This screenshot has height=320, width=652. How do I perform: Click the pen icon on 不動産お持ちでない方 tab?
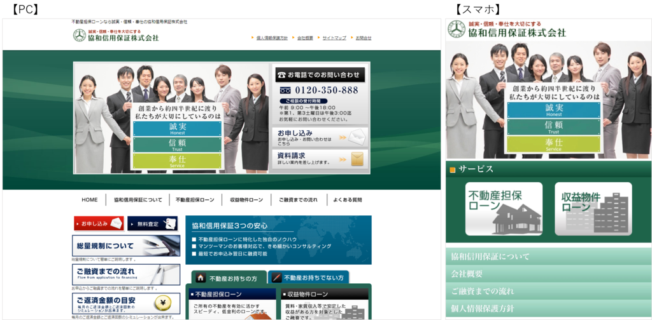(277, 277)
